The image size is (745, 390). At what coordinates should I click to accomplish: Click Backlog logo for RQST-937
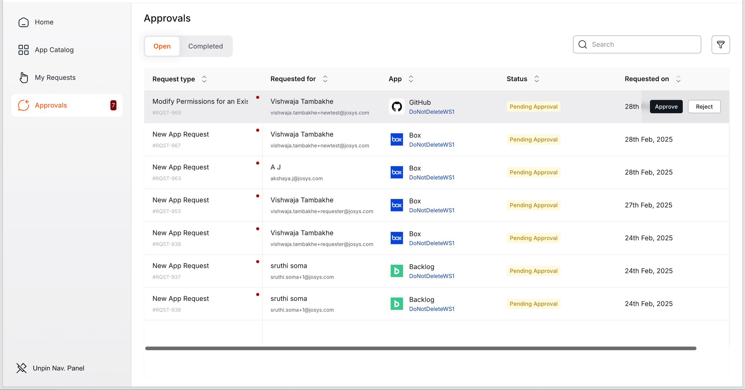[x=396, y=271]
